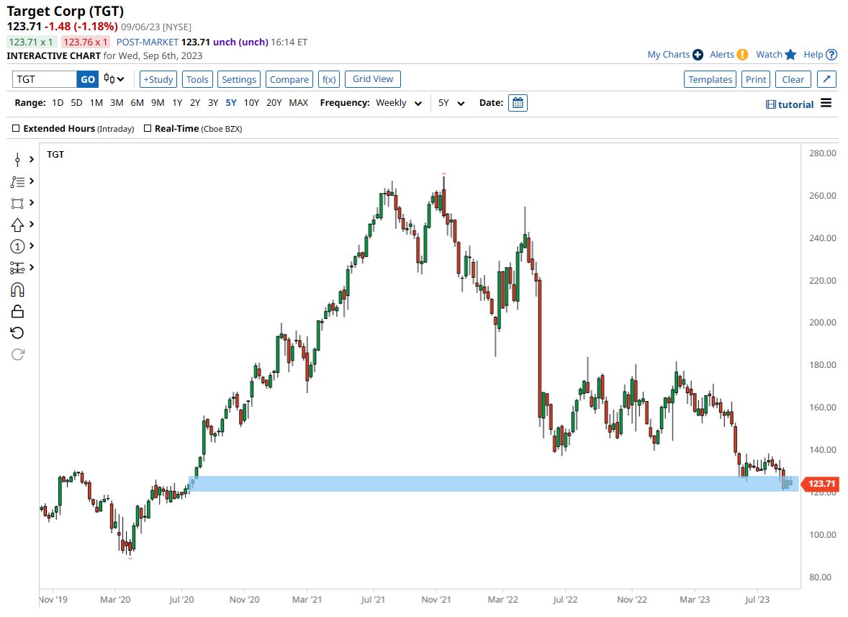Select the 5D range
This screenshot has height=617, width=848.
coord(76,103)
